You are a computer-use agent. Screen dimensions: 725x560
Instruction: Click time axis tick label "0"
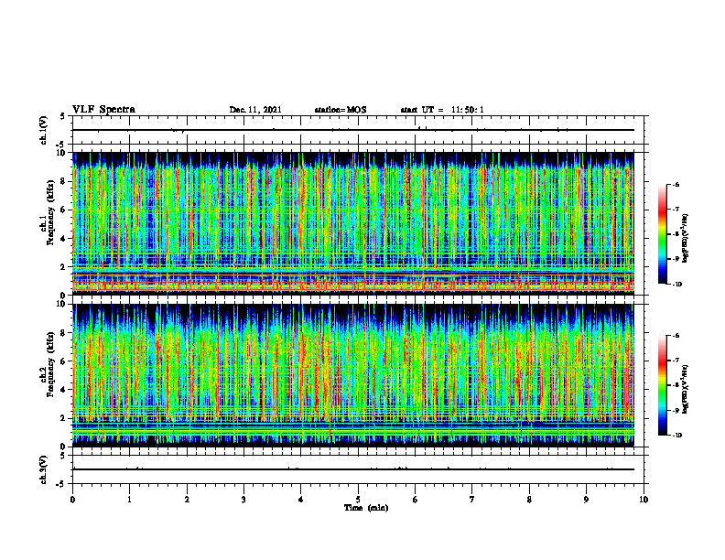click(72, 500)
